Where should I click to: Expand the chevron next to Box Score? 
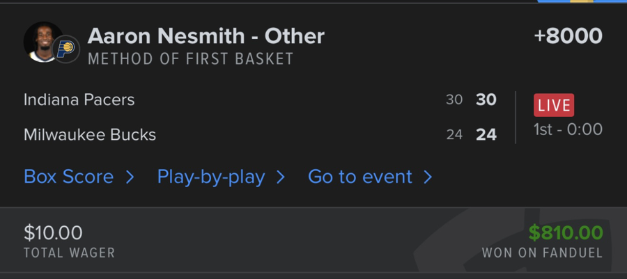tap(130, 177)
